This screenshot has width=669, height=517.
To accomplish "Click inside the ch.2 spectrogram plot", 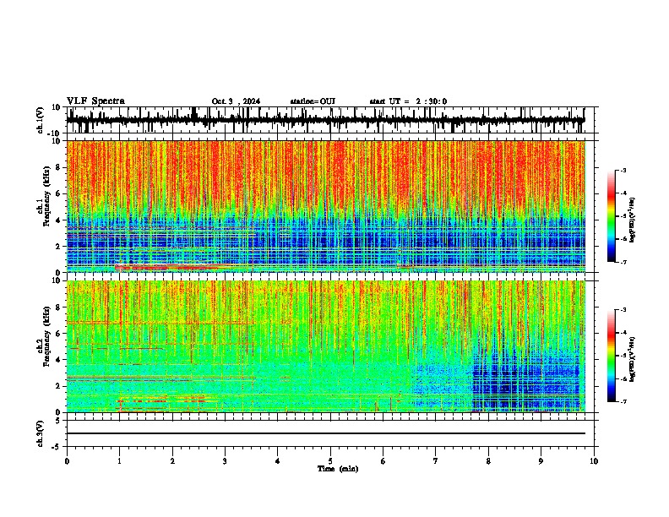I will click(326, 346).
